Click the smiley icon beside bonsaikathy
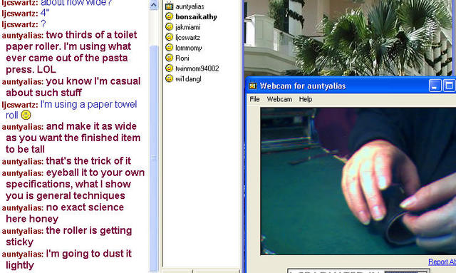Image resolution: width=456 pixels, height=273 pixels. pos(169,16)
